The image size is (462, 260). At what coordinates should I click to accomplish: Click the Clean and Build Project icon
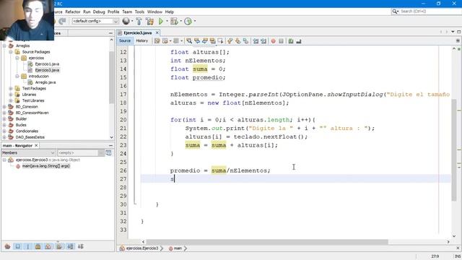pyautogui.click(x=149, y=21)
